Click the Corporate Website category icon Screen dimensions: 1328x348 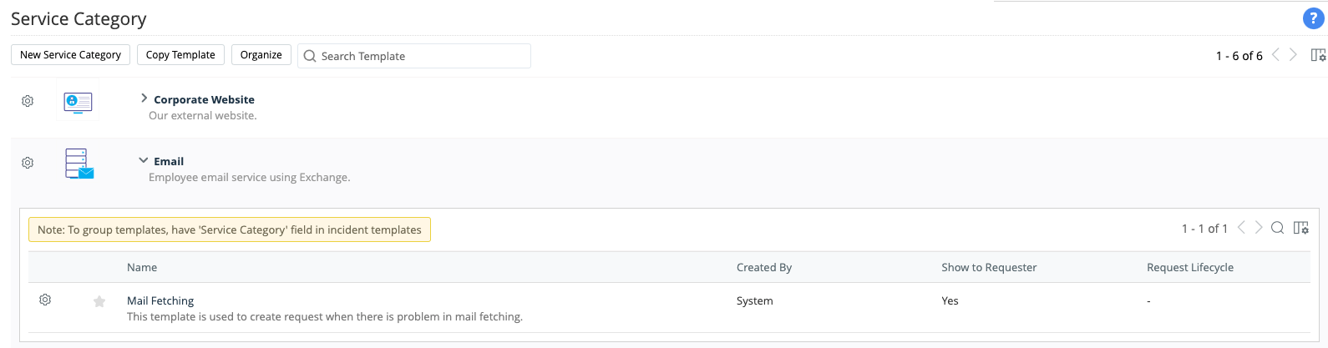click(78, 102)
